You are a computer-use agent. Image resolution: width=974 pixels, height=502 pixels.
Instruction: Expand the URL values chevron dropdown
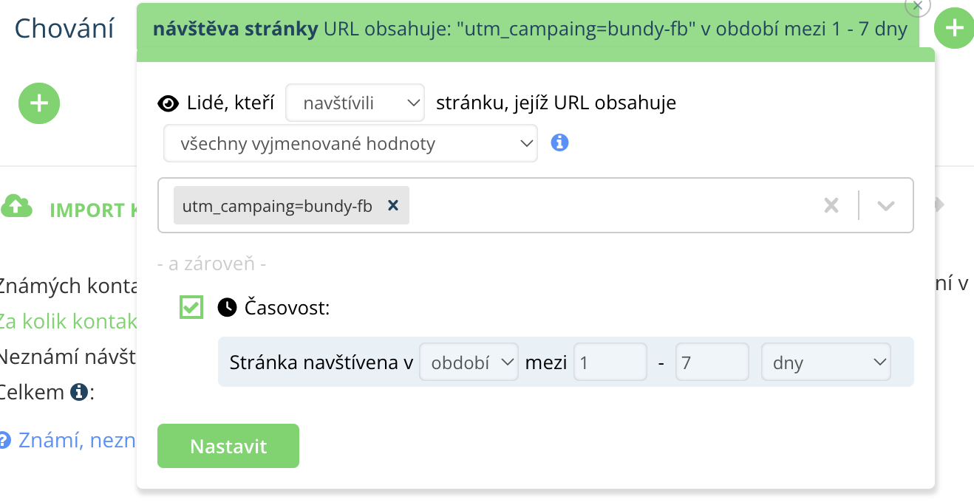click(885, 206)
